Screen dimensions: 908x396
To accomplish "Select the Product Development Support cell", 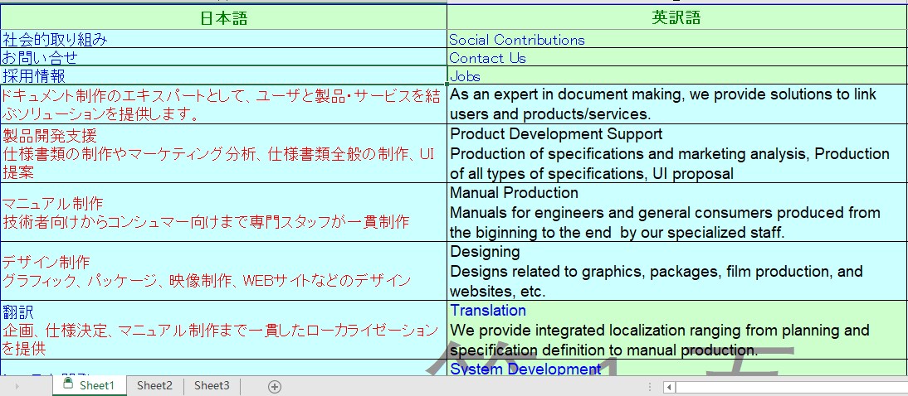I will (677, 153).
